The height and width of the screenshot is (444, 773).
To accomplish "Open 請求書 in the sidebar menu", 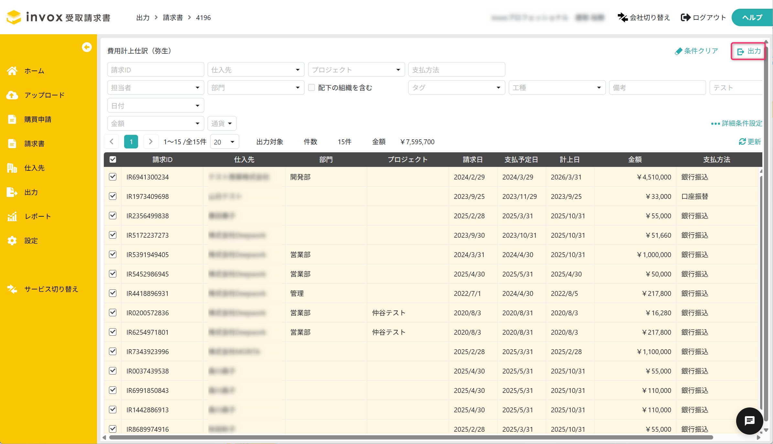I will pos(34,144).
